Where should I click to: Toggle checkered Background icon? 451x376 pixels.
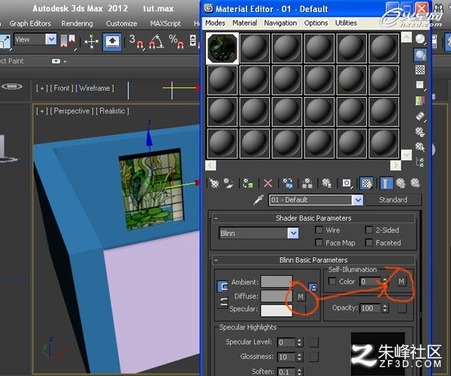tap(420, 70)
